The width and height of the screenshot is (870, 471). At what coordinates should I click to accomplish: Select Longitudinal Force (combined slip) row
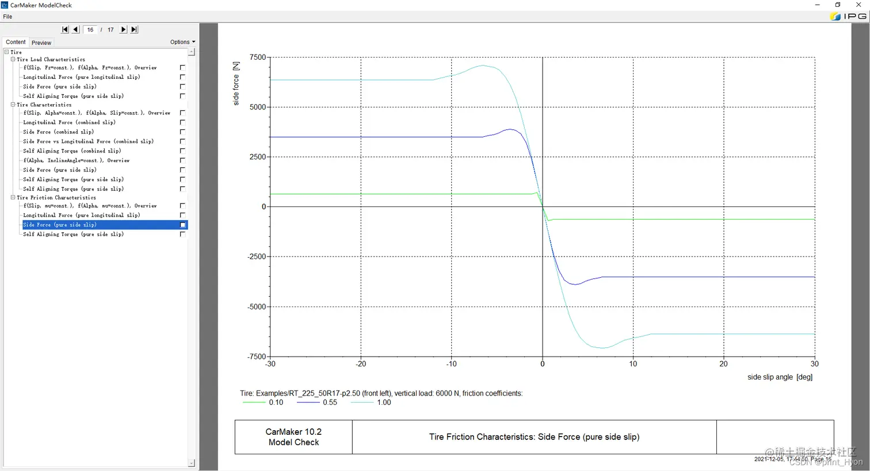point(69,122)
